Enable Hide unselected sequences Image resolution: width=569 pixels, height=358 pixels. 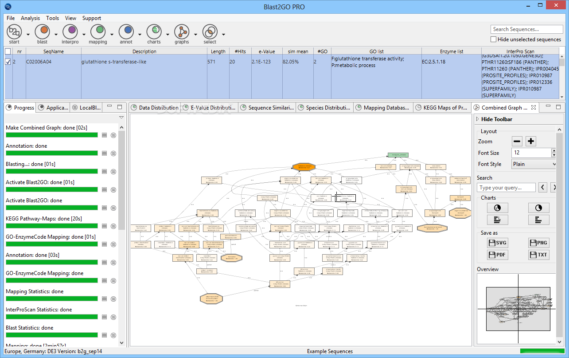click(493, 39)
